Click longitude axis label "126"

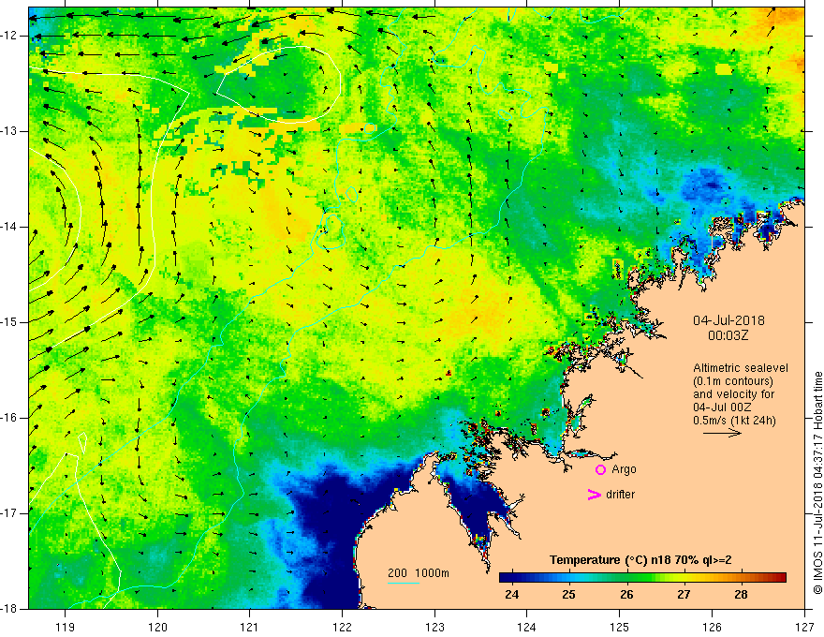coord(712,627)
